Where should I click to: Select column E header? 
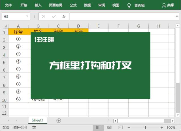(99, 26)
